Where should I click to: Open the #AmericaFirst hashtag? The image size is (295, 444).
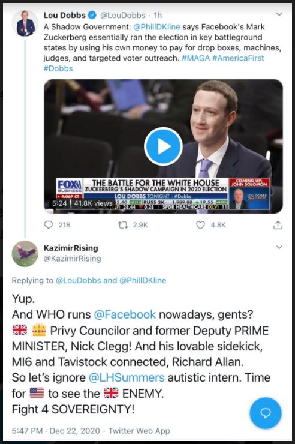point(238,58)
